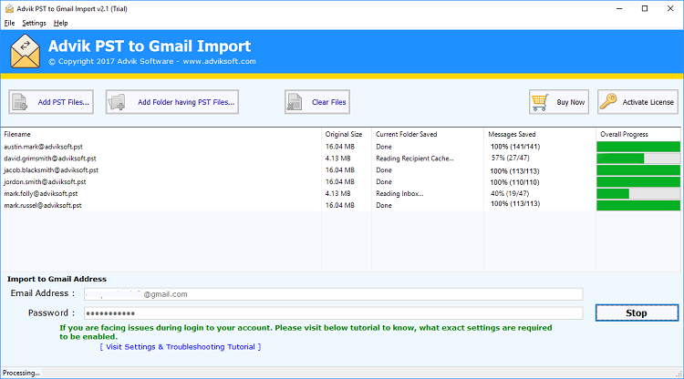The width and height of the screenshot is (684, 379).
Task: Click the Add Folder having PST Files icon
Action: (117, 102)
